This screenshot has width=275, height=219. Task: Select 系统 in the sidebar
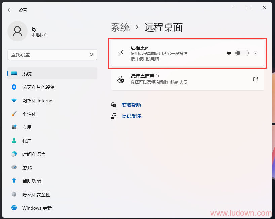pos(52,74)
